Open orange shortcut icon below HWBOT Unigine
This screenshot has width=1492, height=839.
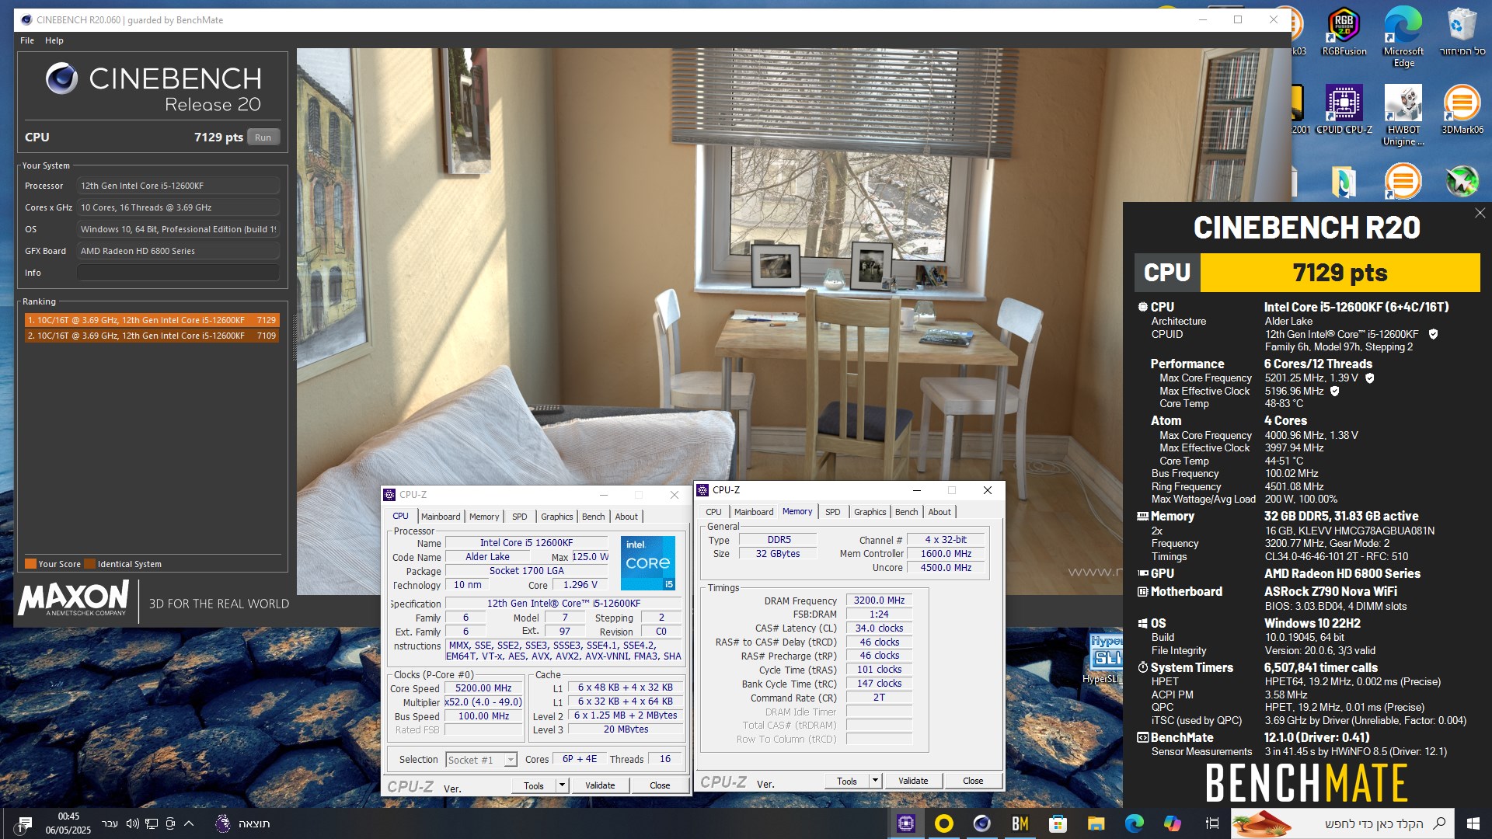pos(1403,181)
